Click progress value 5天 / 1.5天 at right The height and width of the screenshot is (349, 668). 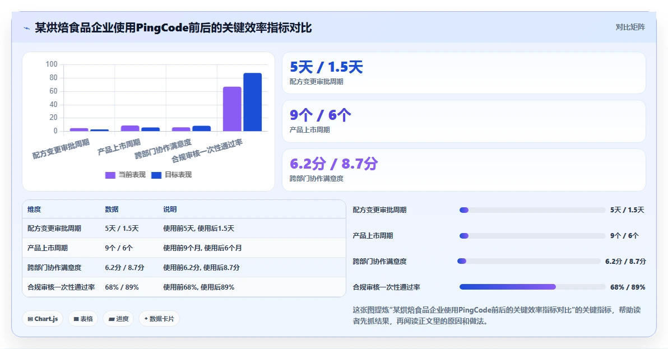(x=627, y=210)
